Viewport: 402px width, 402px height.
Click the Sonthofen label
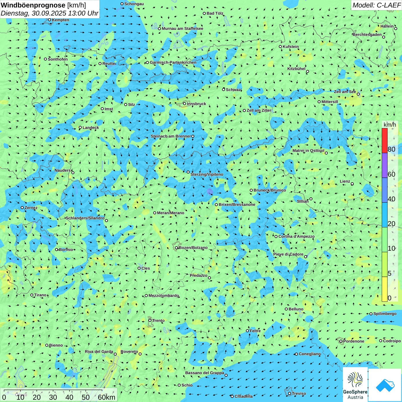(x=58, y=59)
